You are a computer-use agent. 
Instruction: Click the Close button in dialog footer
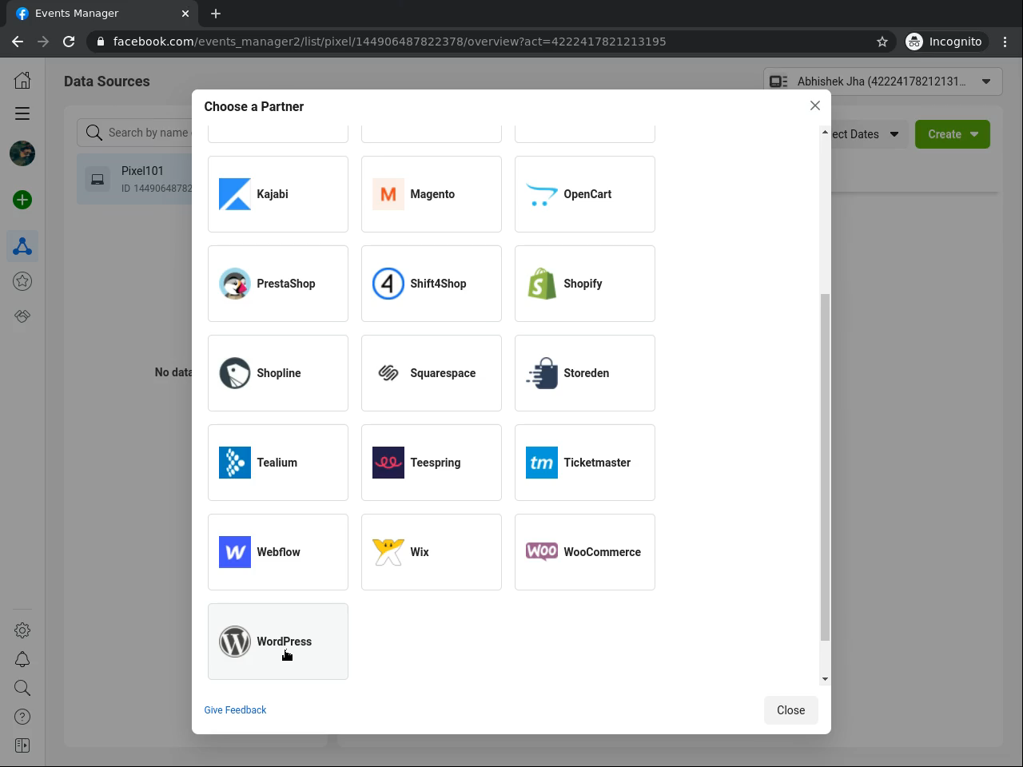pyautogui.click(x=791, y=710)
